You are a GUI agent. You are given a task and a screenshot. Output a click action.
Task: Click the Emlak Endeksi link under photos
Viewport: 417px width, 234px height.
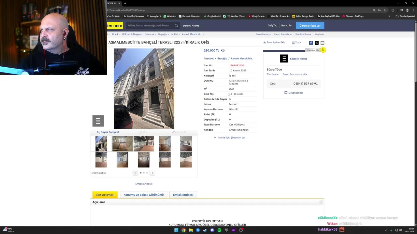[144, 184]
